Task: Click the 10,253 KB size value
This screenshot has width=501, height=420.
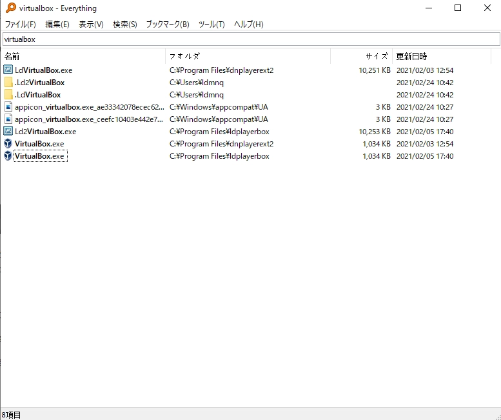Action: click(x=375, y=132)
